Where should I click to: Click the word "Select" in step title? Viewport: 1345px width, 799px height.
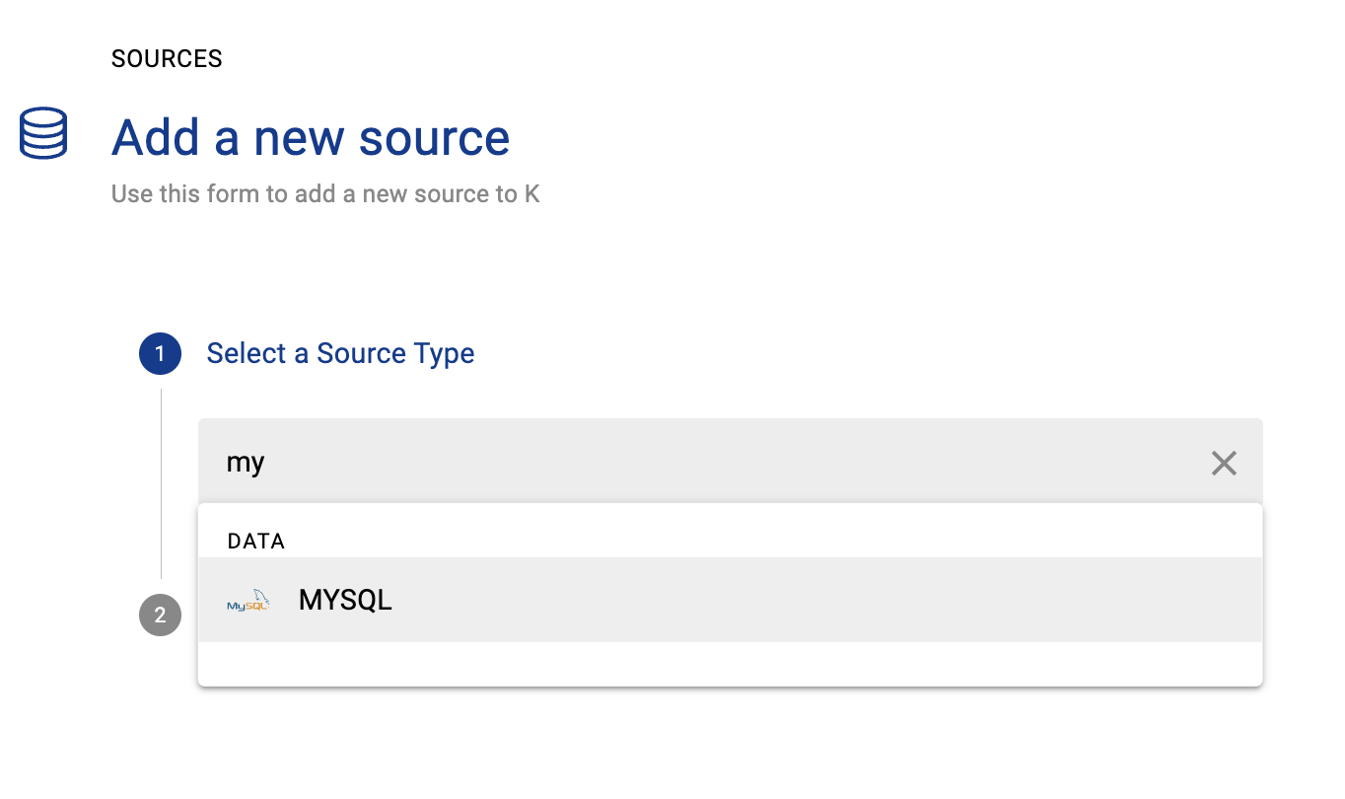point(247,353)
